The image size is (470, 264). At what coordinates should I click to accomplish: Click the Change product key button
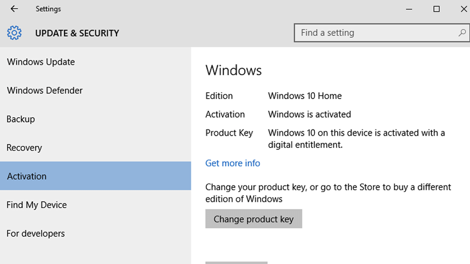pos(254,219)
